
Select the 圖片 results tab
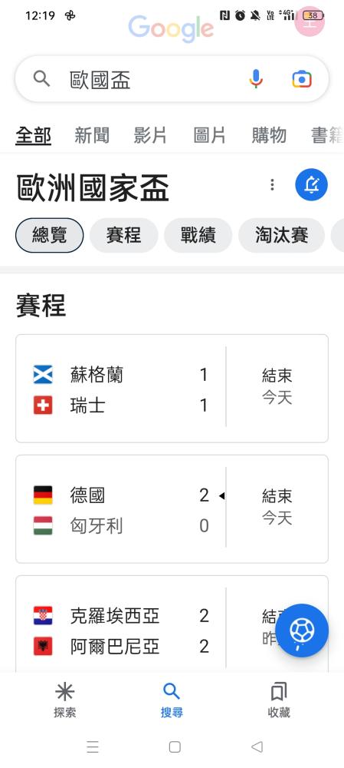pyautogui.click(x=210, y=136)
